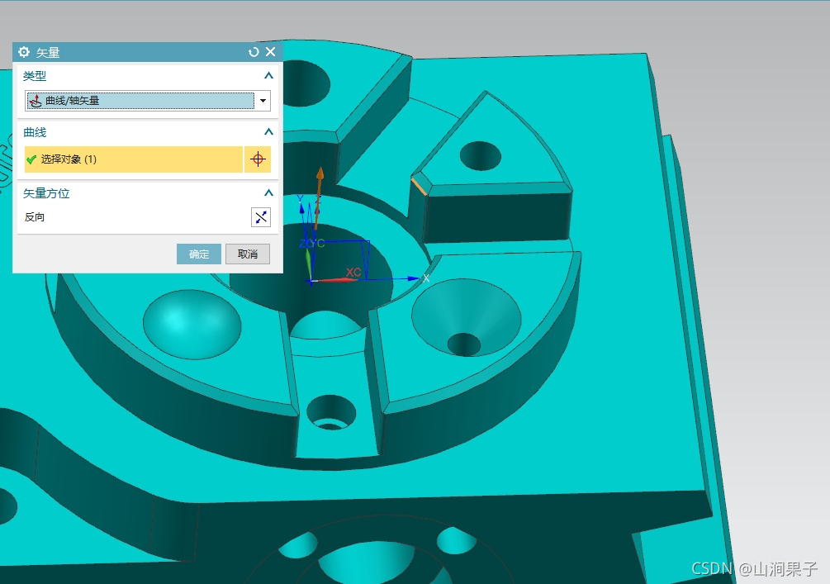Confirm with the 确定 button
Image resolution: width=830 pixels, height=584 pixels.
pos(199,254)
